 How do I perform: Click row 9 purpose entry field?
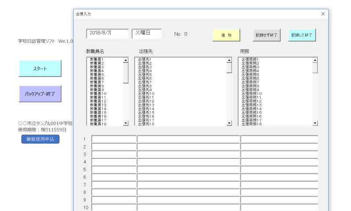[279, 200]
